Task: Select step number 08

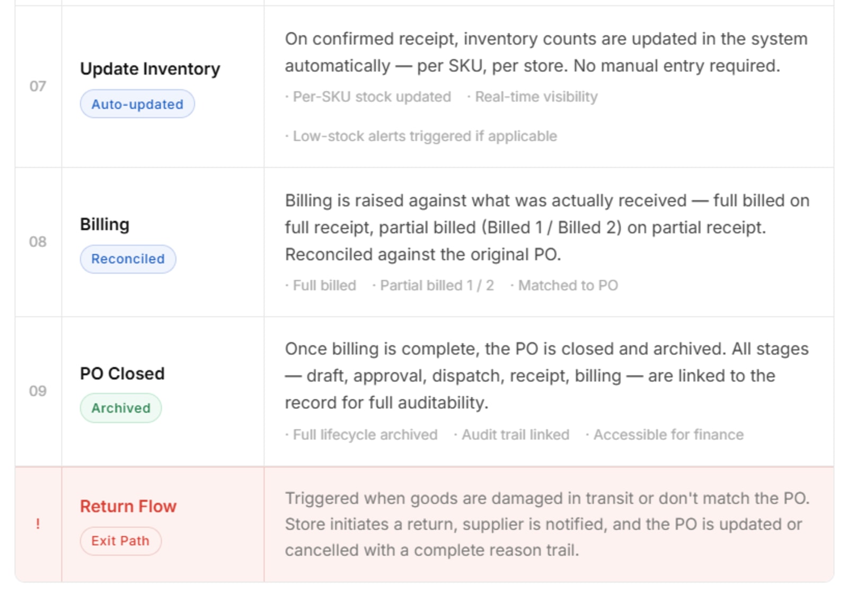Action: (x=38, y=242)
